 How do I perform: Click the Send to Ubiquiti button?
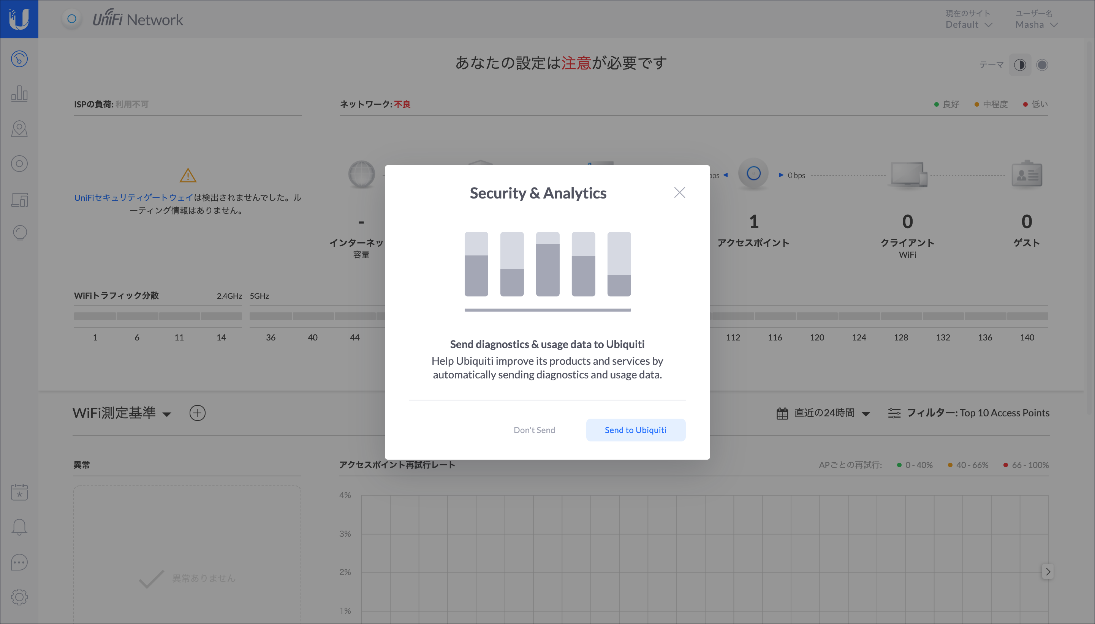point(636,430)
